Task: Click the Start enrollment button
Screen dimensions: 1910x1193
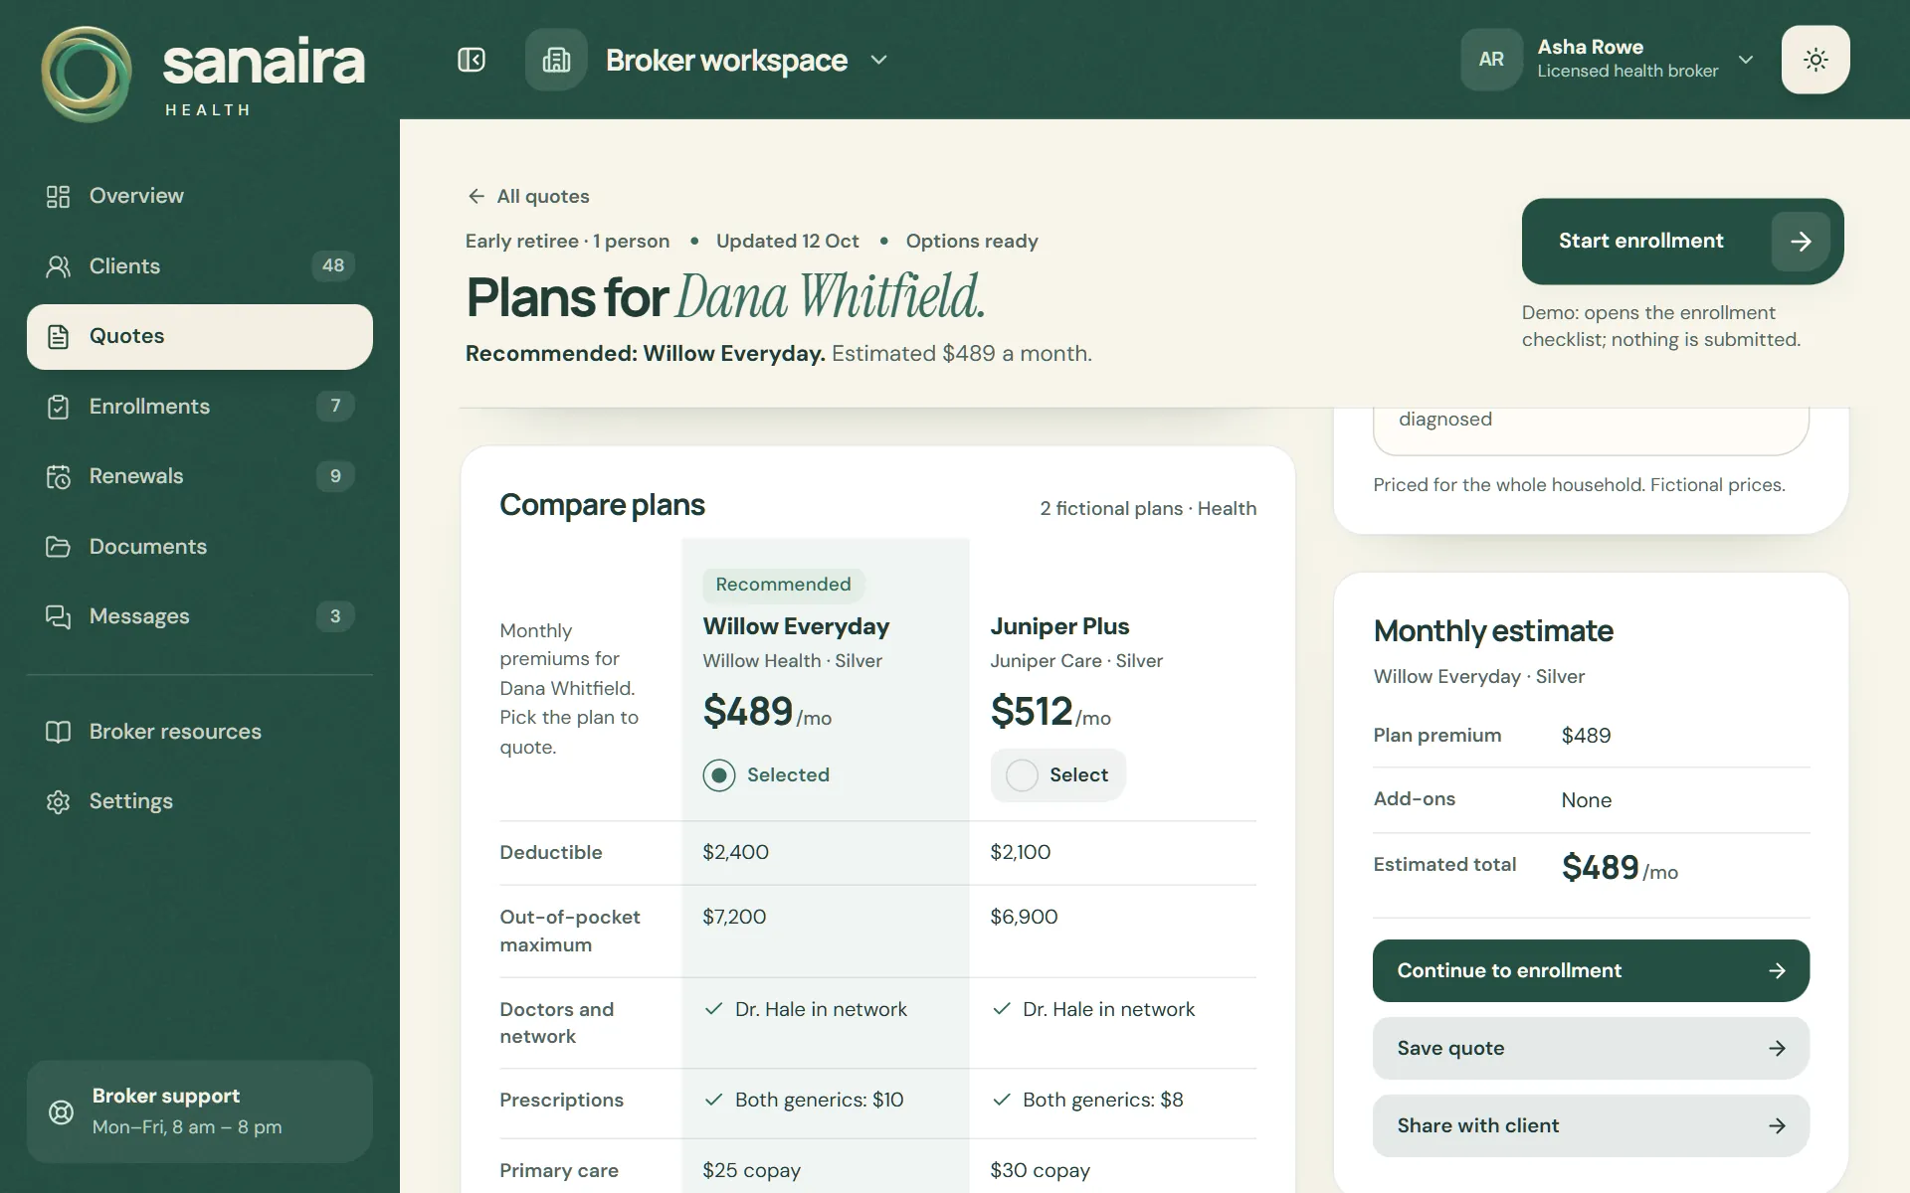Action: pos(1682,241)
